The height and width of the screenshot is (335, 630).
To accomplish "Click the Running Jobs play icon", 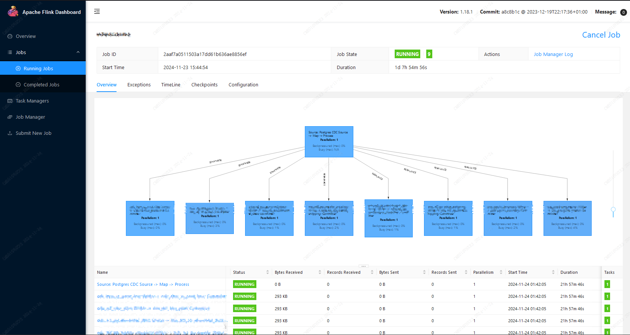I will [x=18, y=68].
